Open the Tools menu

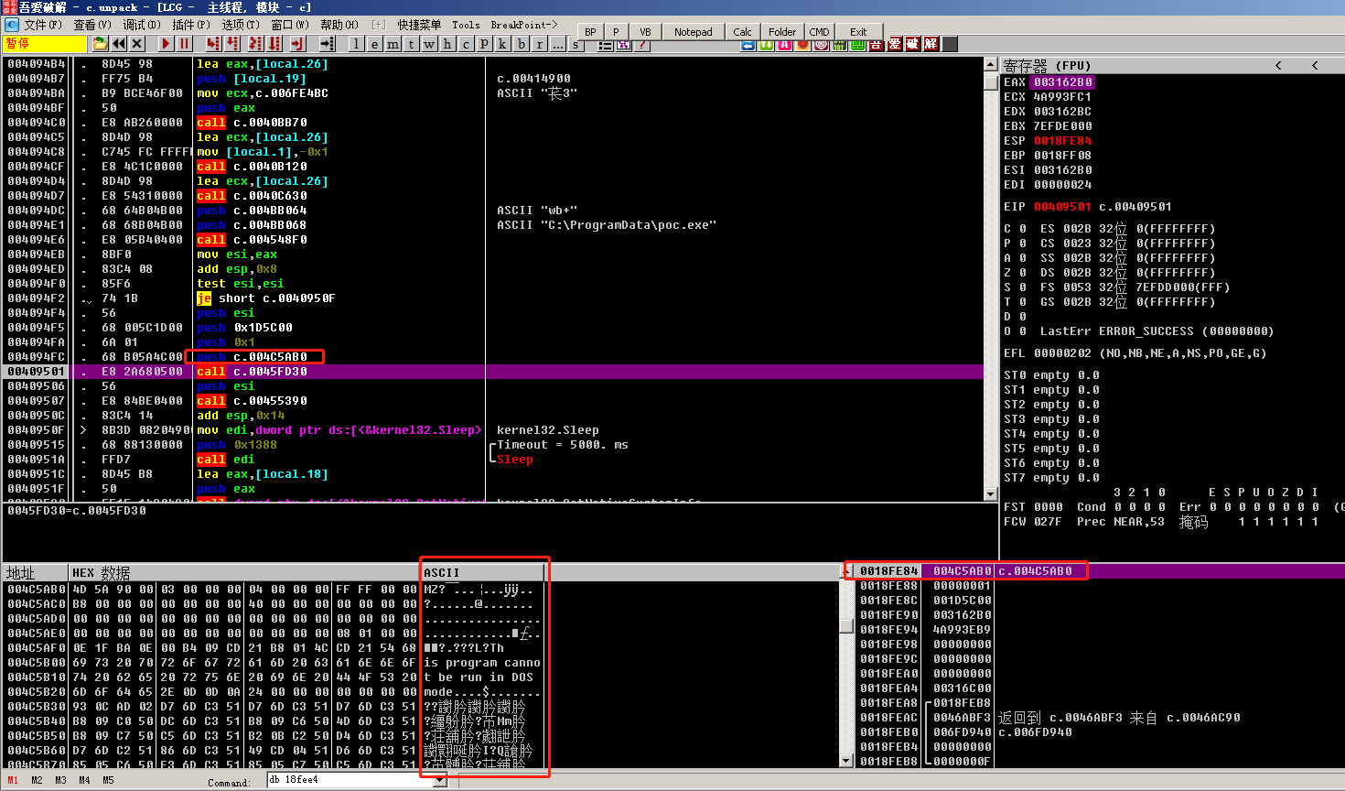pyautogui.click(x=466, y=25)
